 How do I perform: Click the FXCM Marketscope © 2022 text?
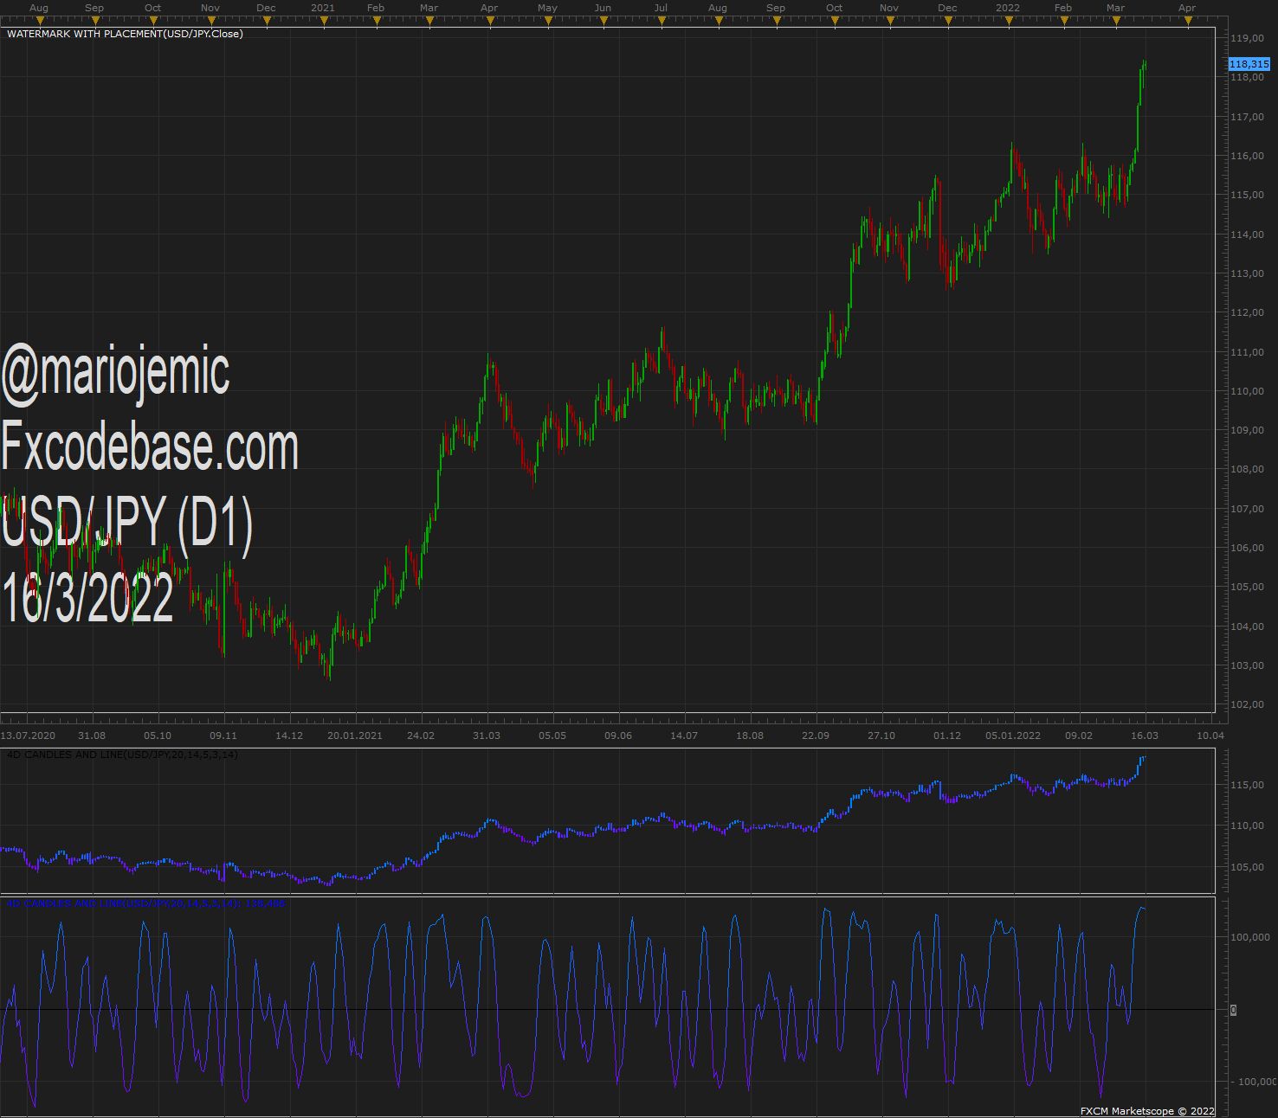(1147, 1111)
